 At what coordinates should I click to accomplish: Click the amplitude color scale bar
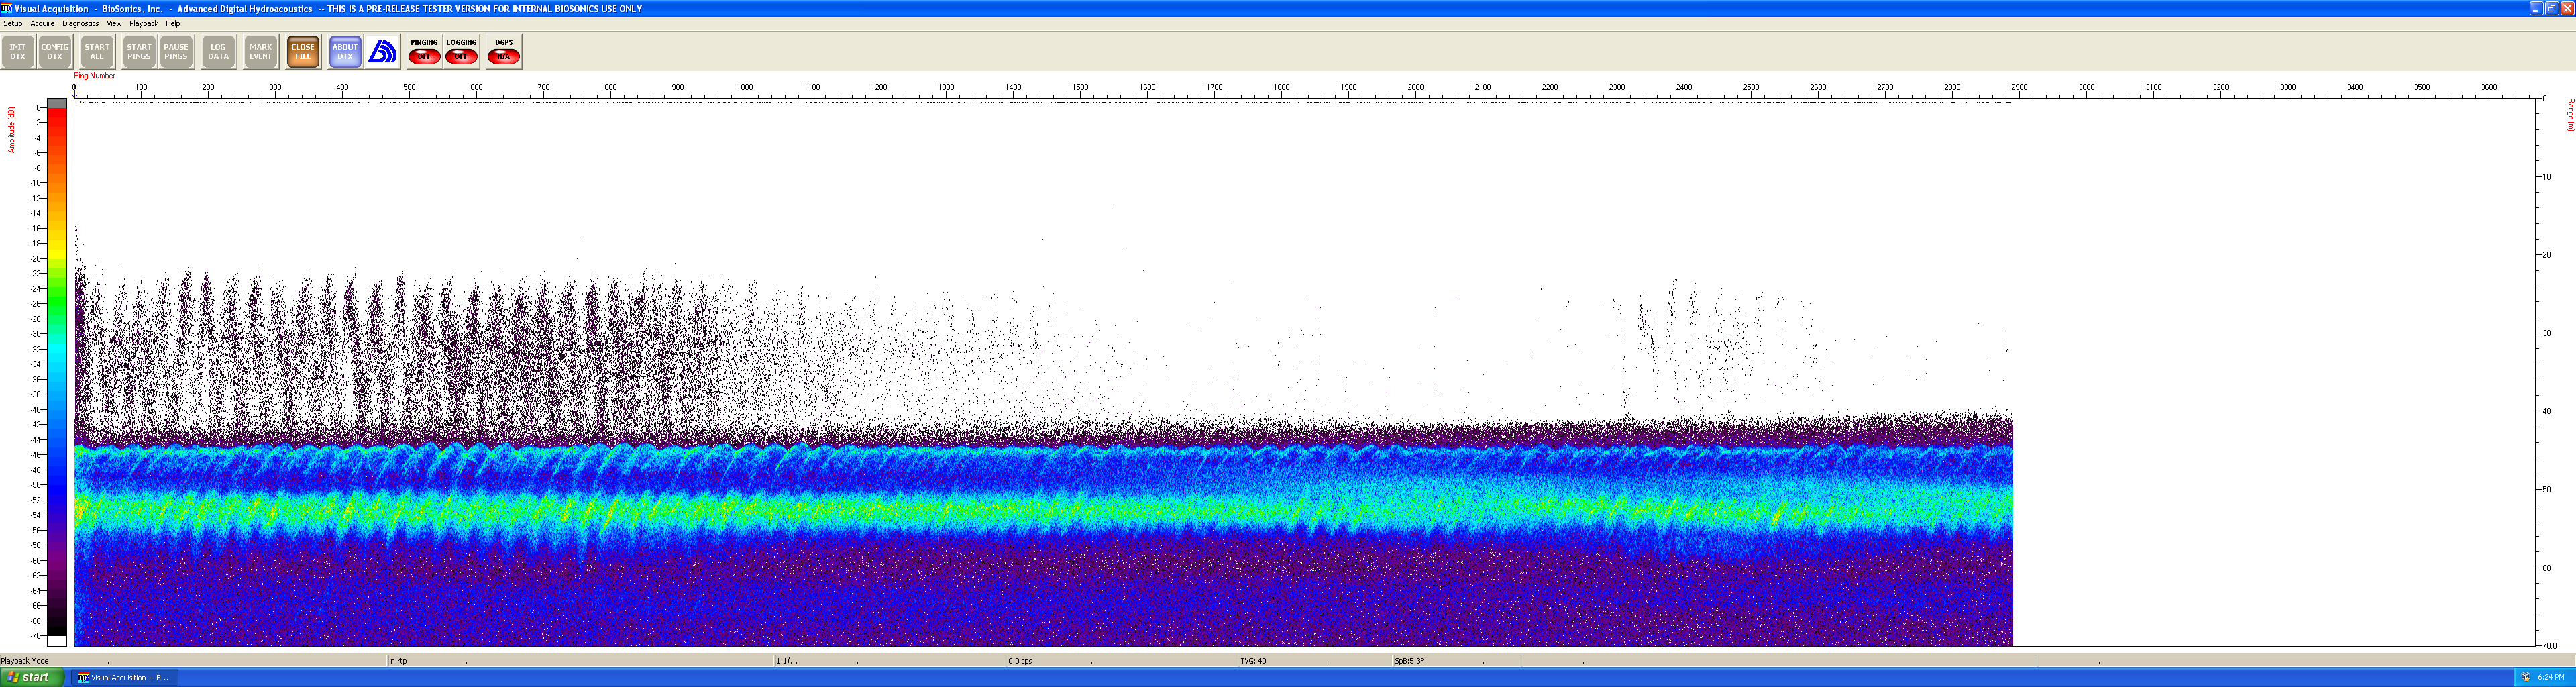tap(57, 372)
